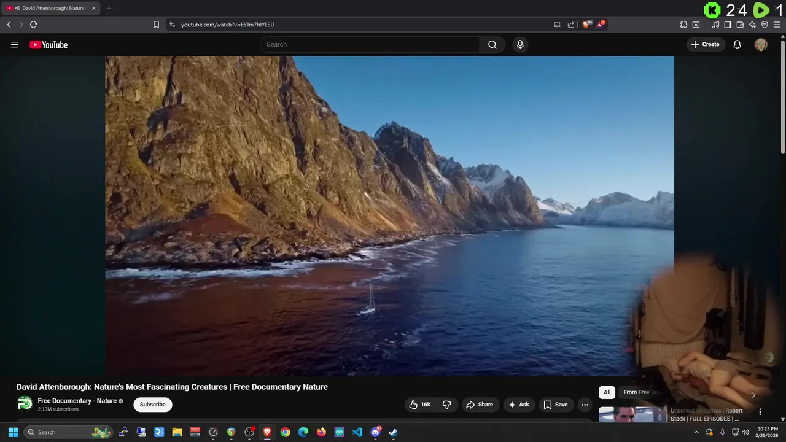Save the video to a playlist
The width and height of the screenshot is (786, 442).
tap(555, 405)
